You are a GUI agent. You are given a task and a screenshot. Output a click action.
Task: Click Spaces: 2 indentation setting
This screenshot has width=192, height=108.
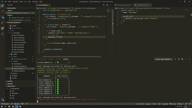tap(148, 104)
